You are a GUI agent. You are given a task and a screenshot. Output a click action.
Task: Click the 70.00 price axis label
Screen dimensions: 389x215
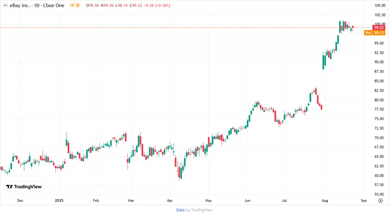coord(379,138)
